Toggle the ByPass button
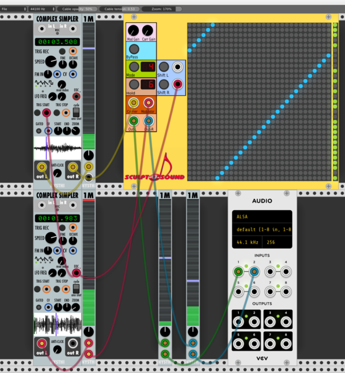This screenshot has width=345, height=373. [x=134, y=49]
